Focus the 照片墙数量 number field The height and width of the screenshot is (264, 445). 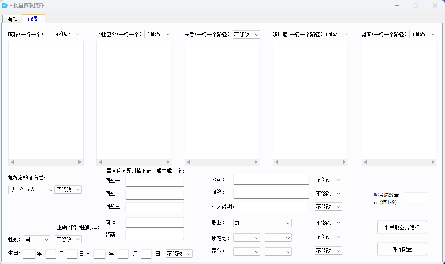(x=415, y=197)
